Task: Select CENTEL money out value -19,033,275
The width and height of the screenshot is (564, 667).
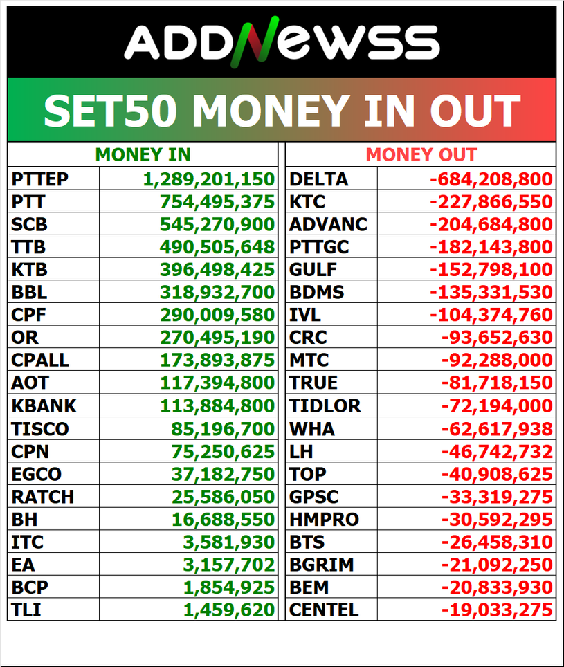Action: tap(497, 610)
